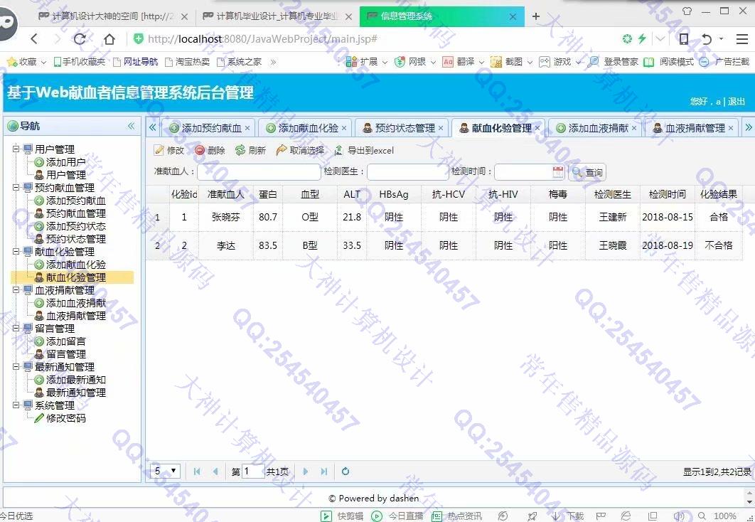Open 添加最新通知 in the navigation tree
The width and height of the screenshot is (755, 522).
pyautogui.click(x=75, y=380)
